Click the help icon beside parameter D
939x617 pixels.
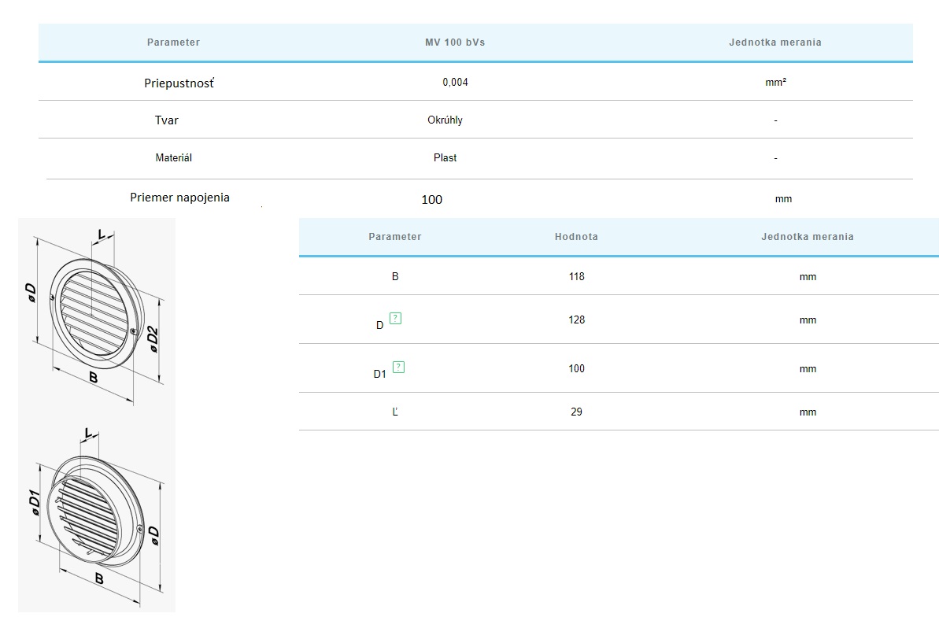396,319
